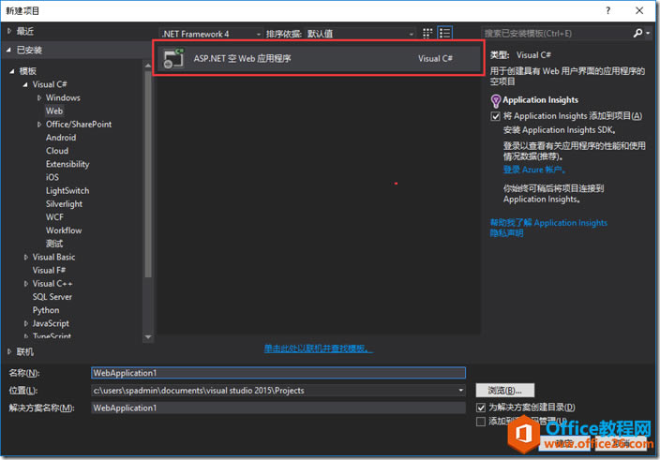The image size is (660, 460).
Task: Click the tree scrollbar down arrow
Action: 148,336
